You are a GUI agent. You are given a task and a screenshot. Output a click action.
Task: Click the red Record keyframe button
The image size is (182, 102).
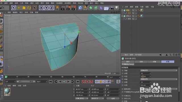coord(83,82)
